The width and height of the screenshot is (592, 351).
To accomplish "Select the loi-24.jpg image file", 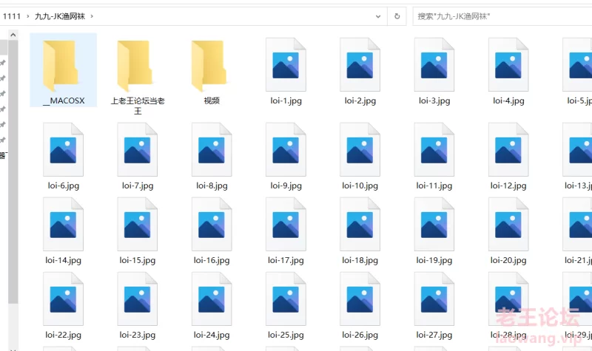I will [x=212, y=304].
